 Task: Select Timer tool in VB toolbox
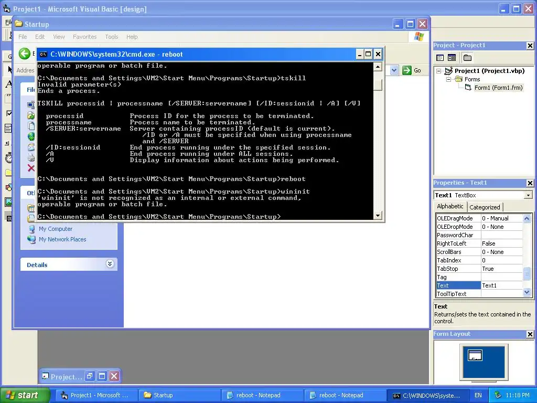click(x=8, y=157)
